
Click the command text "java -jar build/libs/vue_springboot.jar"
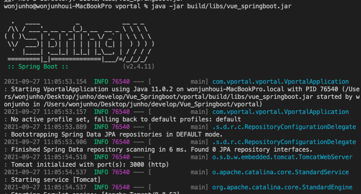221,6
